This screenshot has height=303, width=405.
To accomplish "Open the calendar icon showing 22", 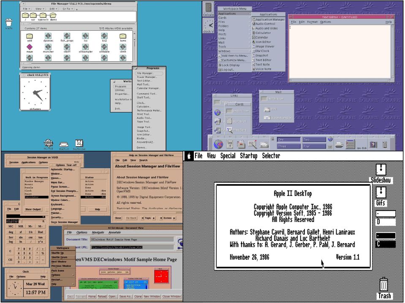I will click(79, 143).
